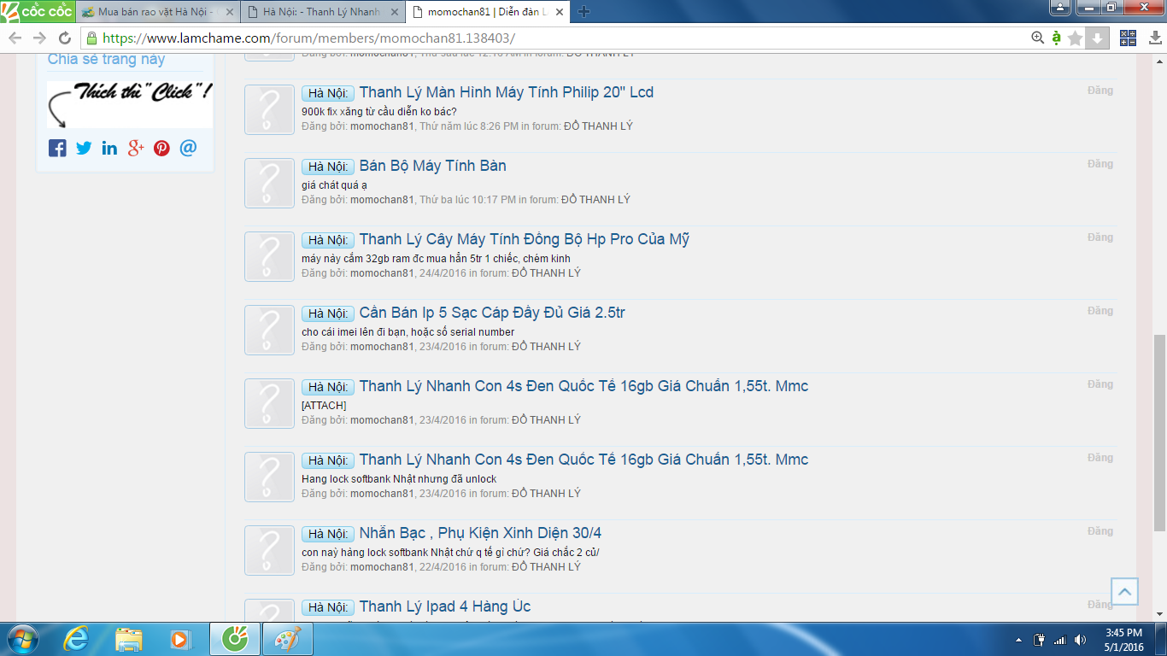Image resolution: width=1167 pixels, height=656 pixels.
Task: Open momochan81 profile link under the Ip 5 thread
Action: [x=382, y=347]
